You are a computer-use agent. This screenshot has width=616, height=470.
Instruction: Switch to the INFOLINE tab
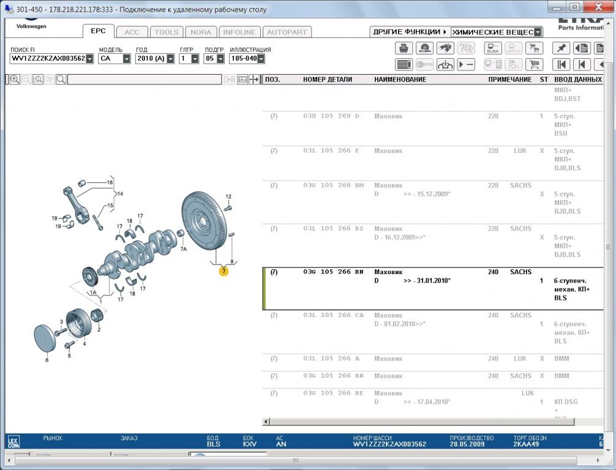(239, 32)
